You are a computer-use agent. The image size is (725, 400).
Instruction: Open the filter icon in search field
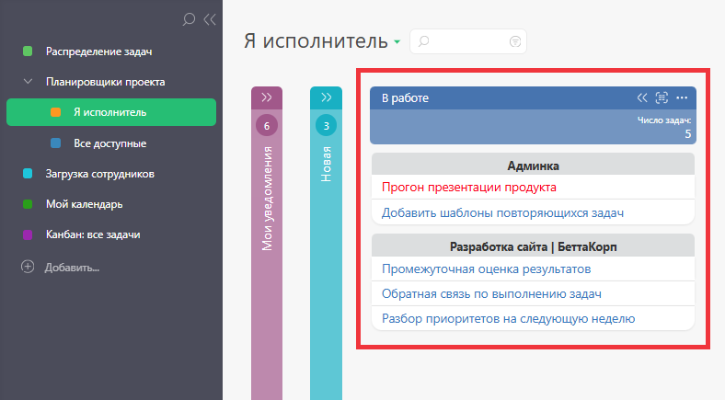[x=515, y=41]
